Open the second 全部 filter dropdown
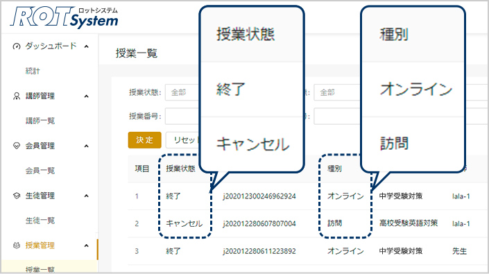 (x=337, y=92)
